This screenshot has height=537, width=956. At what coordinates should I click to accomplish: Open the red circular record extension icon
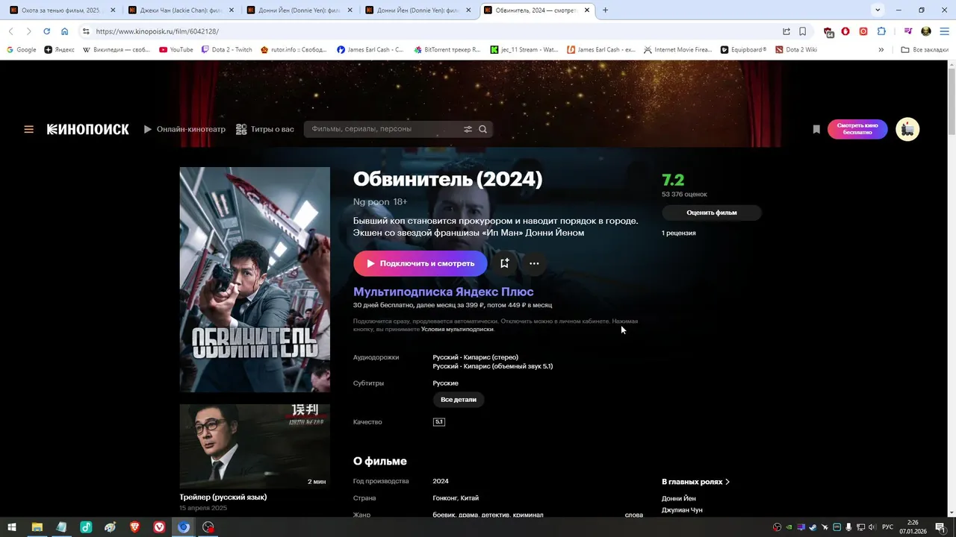[863, 31]
